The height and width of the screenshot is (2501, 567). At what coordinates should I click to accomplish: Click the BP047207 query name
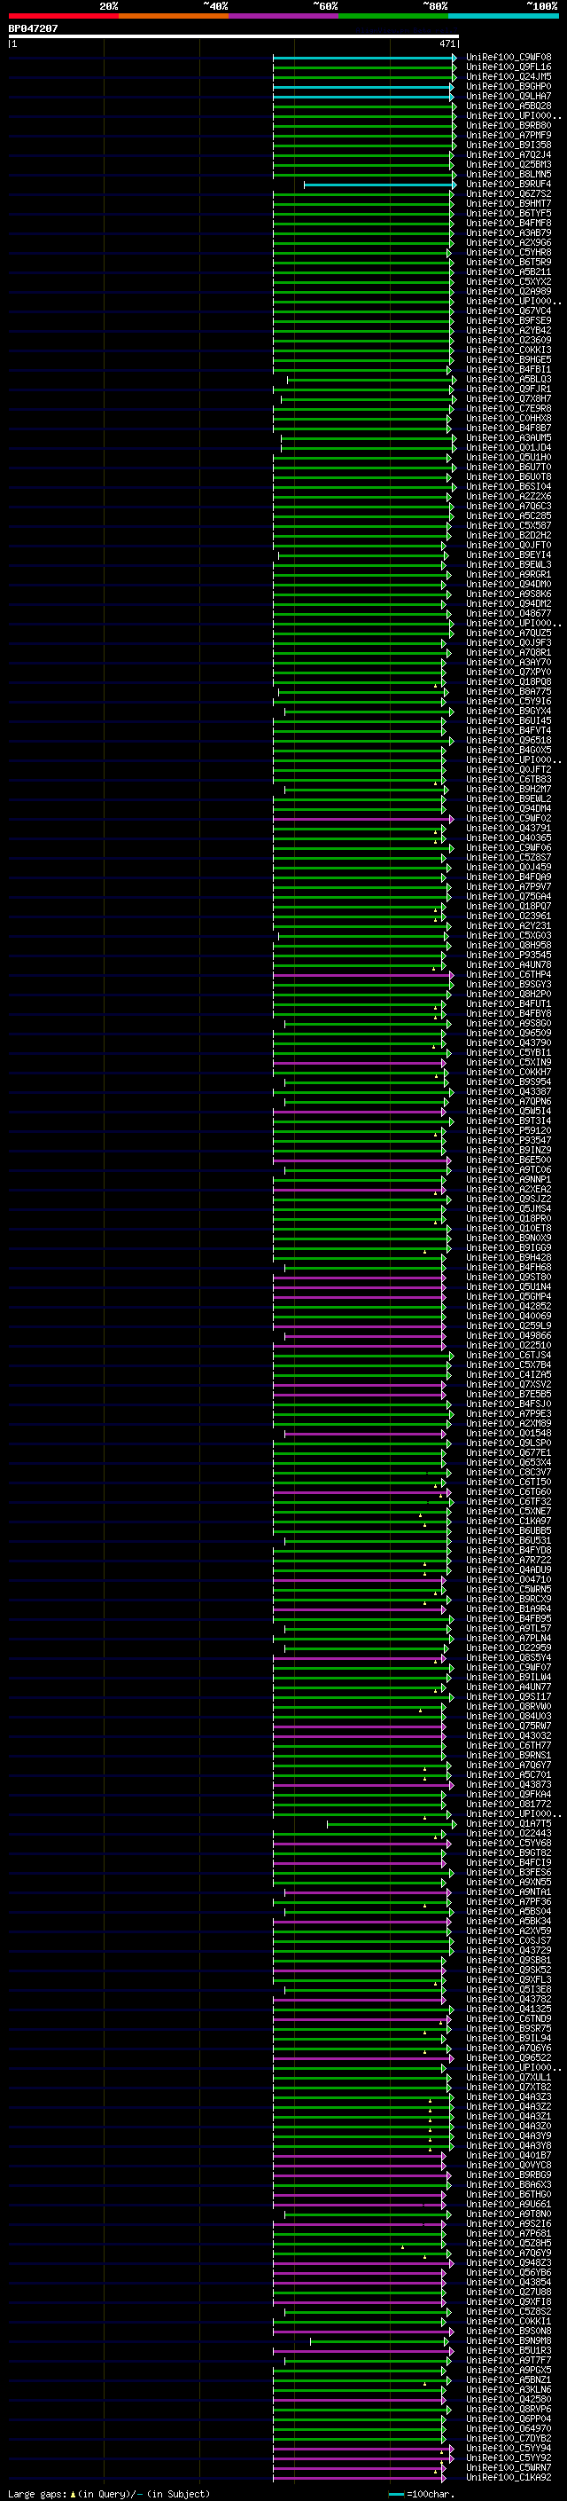pos(33,29)
